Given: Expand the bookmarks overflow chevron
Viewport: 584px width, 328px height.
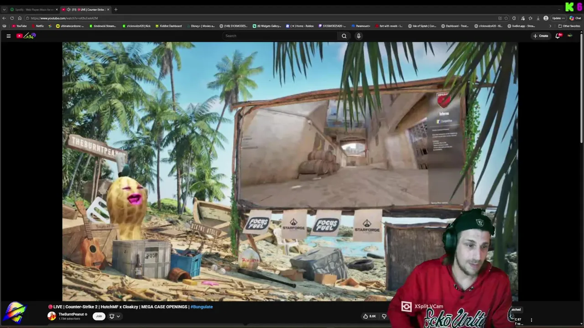Looking at the screenshot, I should (x=550, y=26).
